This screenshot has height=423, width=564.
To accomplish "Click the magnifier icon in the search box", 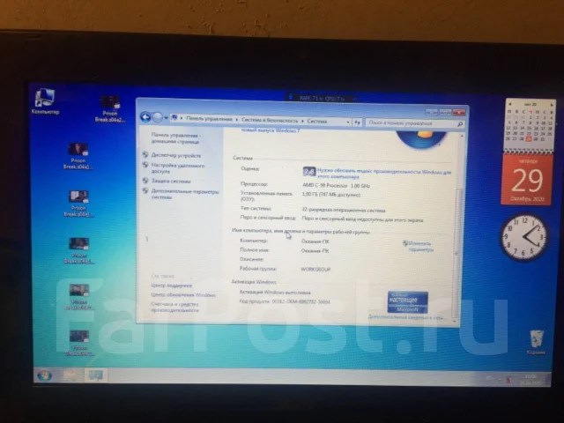I will (x=460, y=124).
